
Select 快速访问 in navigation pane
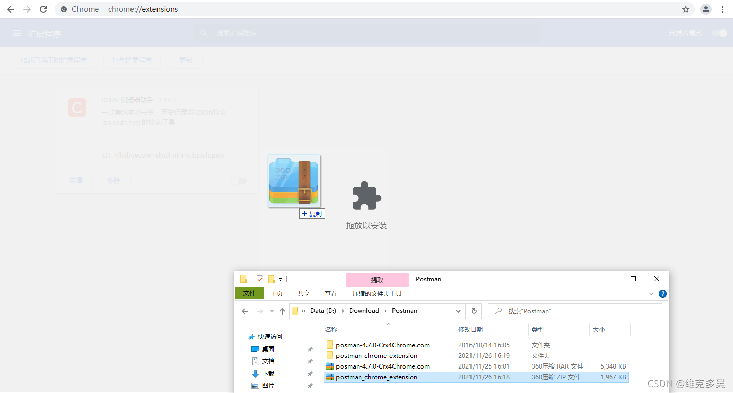[x=270, y=337]
